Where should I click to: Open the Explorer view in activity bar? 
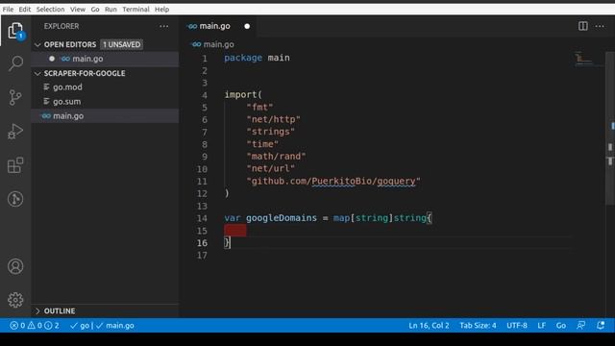pyautogui.click(x=15, y=31)
